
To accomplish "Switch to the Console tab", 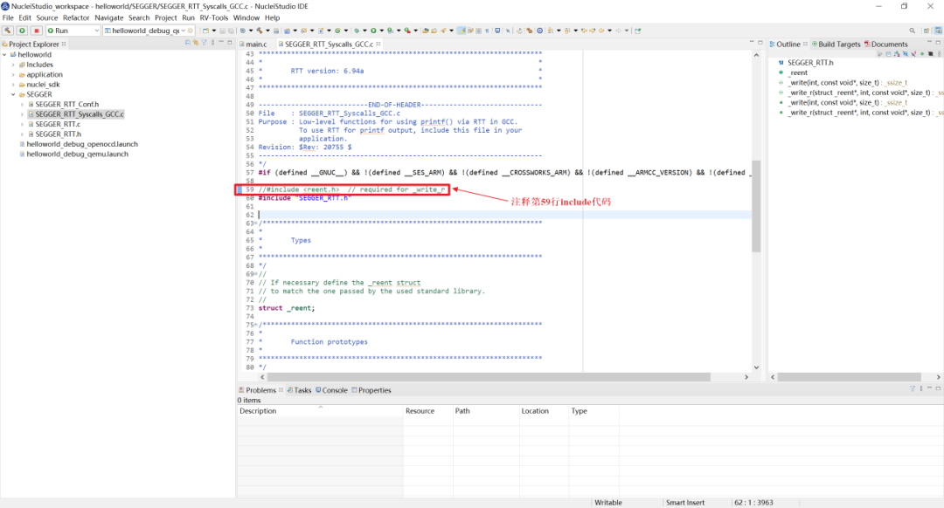I will (332, 390).
